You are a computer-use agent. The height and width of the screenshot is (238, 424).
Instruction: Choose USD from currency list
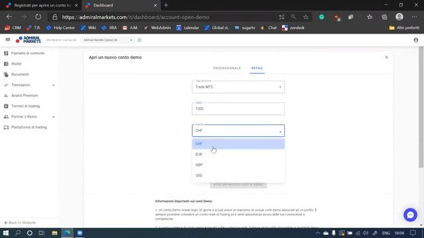238,175
